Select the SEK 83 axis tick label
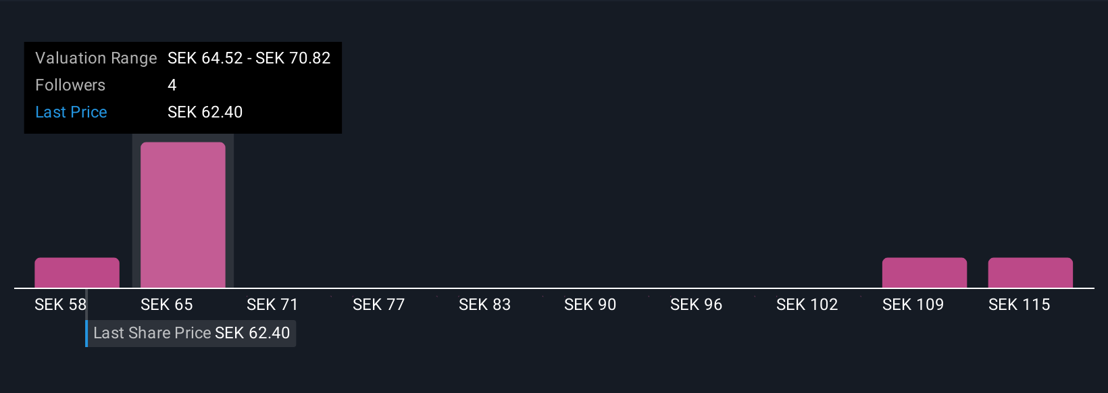 pyautogui.click(x=484, y=305)
